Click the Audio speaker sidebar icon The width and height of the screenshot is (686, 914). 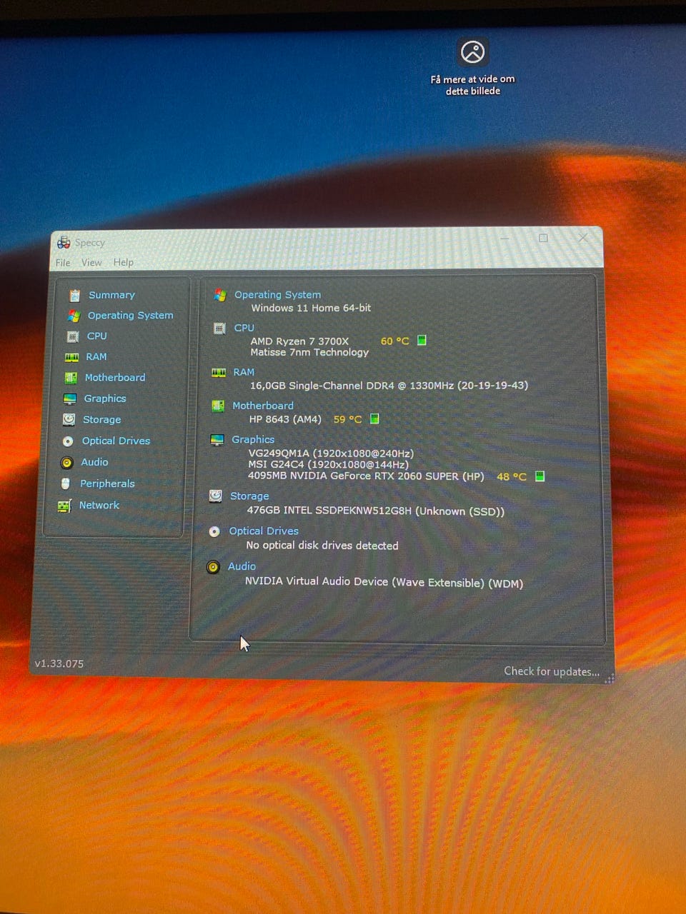66,463
